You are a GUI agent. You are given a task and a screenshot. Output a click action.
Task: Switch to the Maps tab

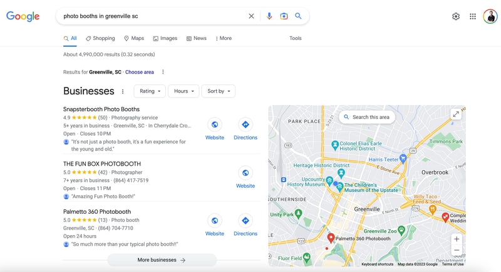[134, 38]
